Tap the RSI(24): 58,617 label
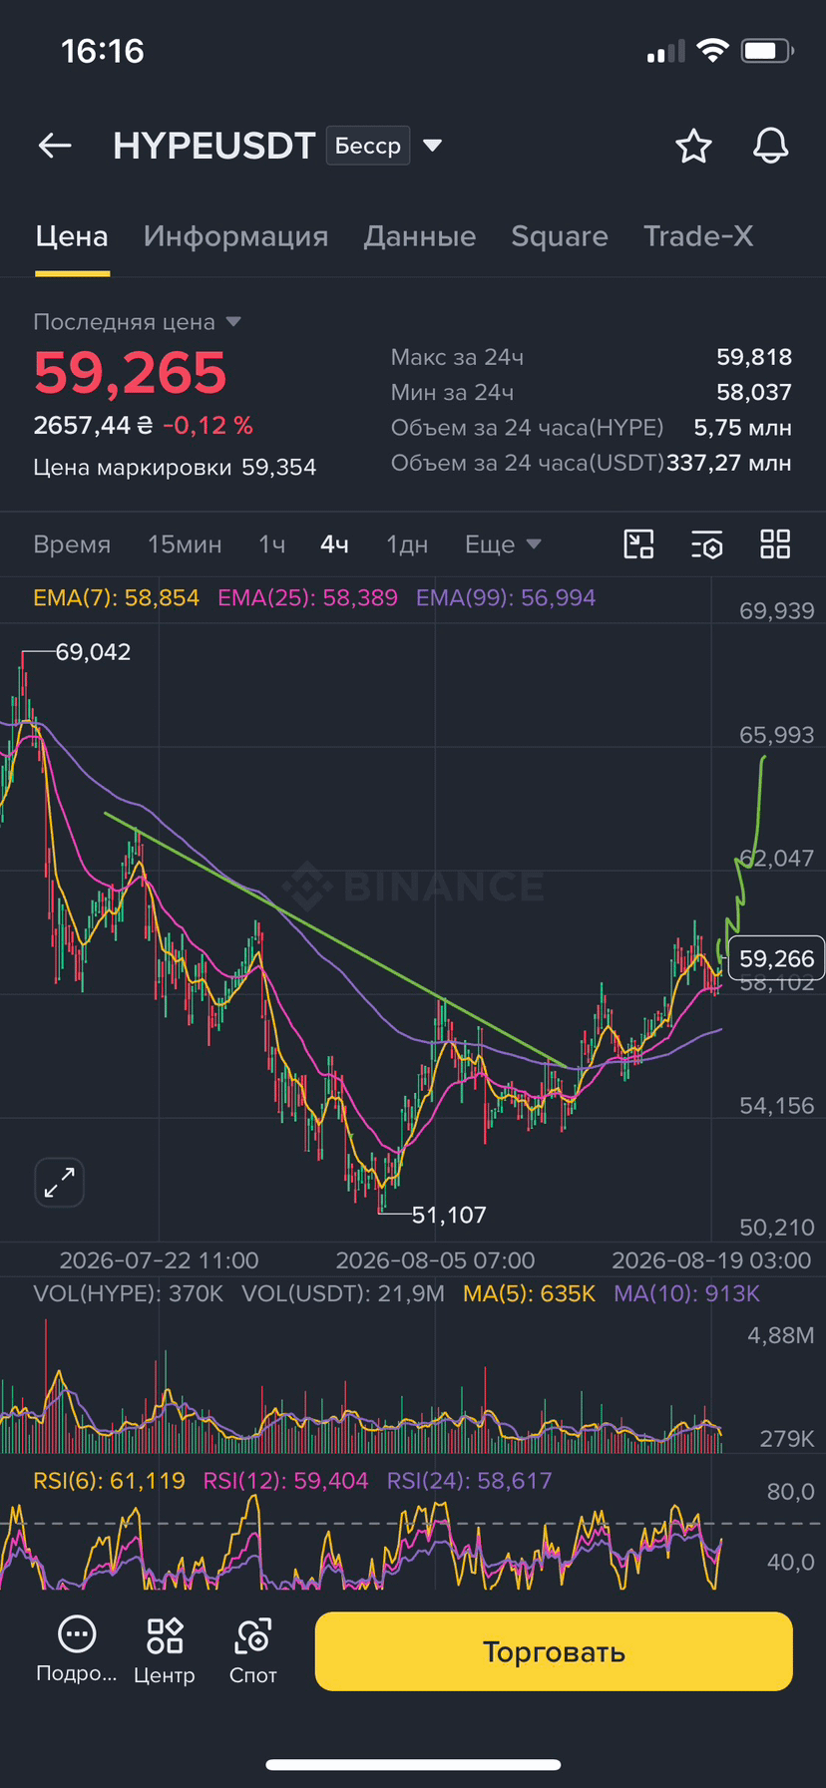826x1788 pixels. point(469,1481)
